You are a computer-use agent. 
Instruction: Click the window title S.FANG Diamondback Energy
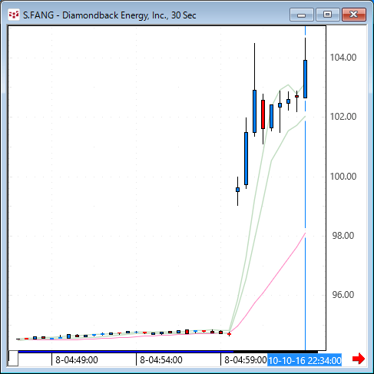[x=110, y=15]
